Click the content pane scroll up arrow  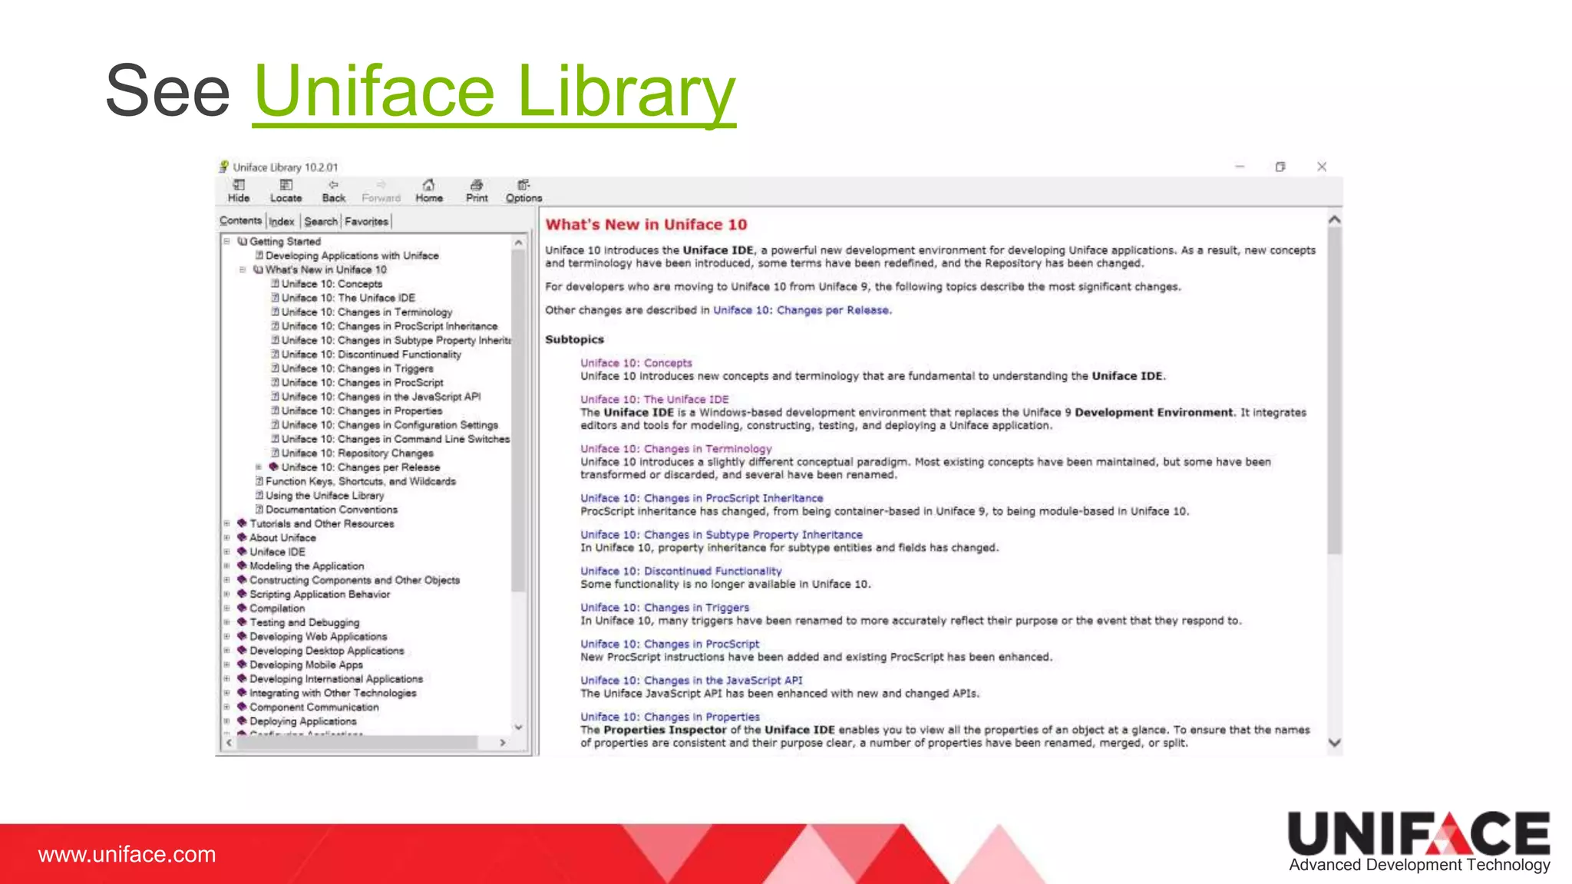(1334, 220)
